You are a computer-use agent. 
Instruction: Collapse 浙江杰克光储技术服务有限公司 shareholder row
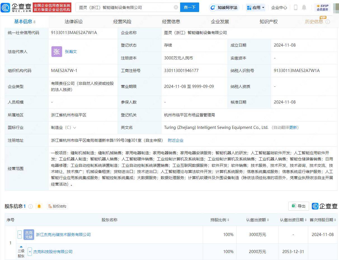coord(20,235)
